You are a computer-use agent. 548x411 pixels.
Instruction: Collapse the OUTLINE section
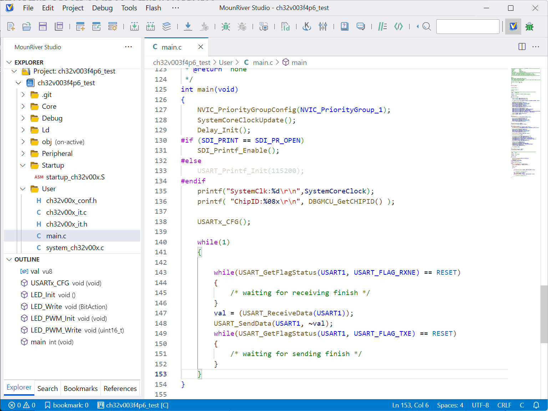[x=9, y=259]
